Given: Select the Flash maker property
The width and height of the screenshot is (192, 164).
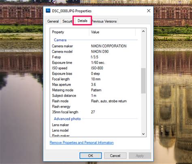Looking at the screenshot, I should pos(61,136).
